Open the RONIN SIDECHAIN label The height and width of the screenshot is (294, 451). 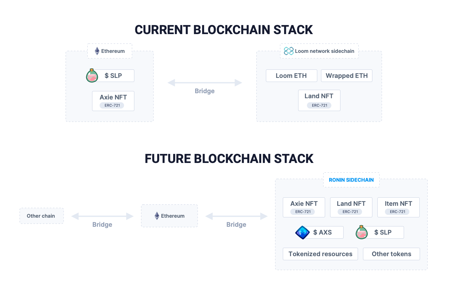pyautogui.click(x=351, y=180)
